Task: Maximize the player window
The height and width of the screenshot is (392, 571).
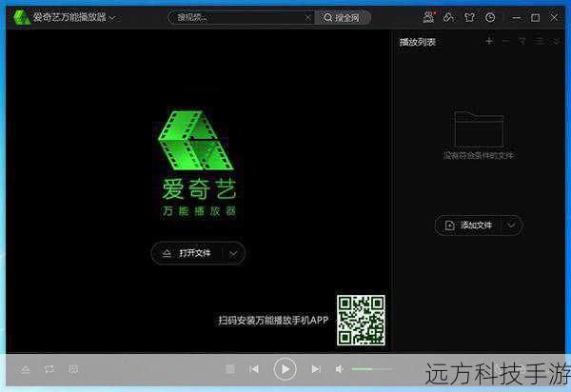Action: coord(535,17)
